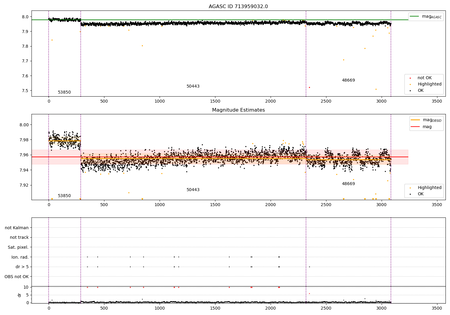The image size is (450, 315).
Task: Click the red 'not OK' data point in top plot
Action: pos(309,88)
